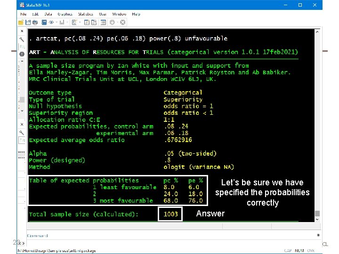The width and height of the screenshot is (339, 254).
Task: Minimize the Stata window
Action: [286, 5]
